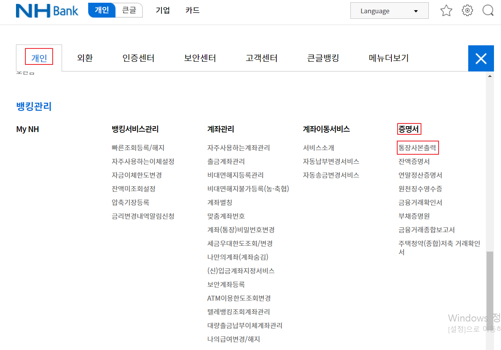This screenshot has height=350, width=501.
Task: Open 비대면해지등록관리
Action: pos(235,175)
